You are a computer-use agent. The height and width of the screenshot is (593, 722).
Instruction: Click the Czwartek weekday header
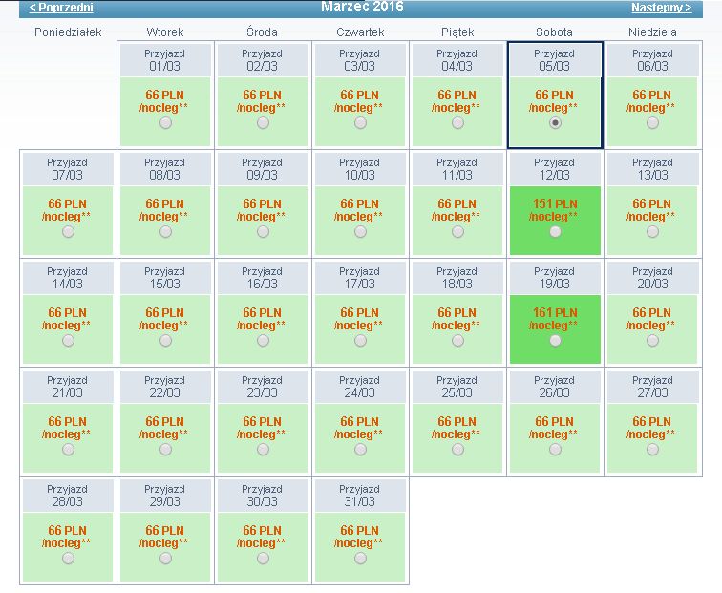tap(360, 32)
